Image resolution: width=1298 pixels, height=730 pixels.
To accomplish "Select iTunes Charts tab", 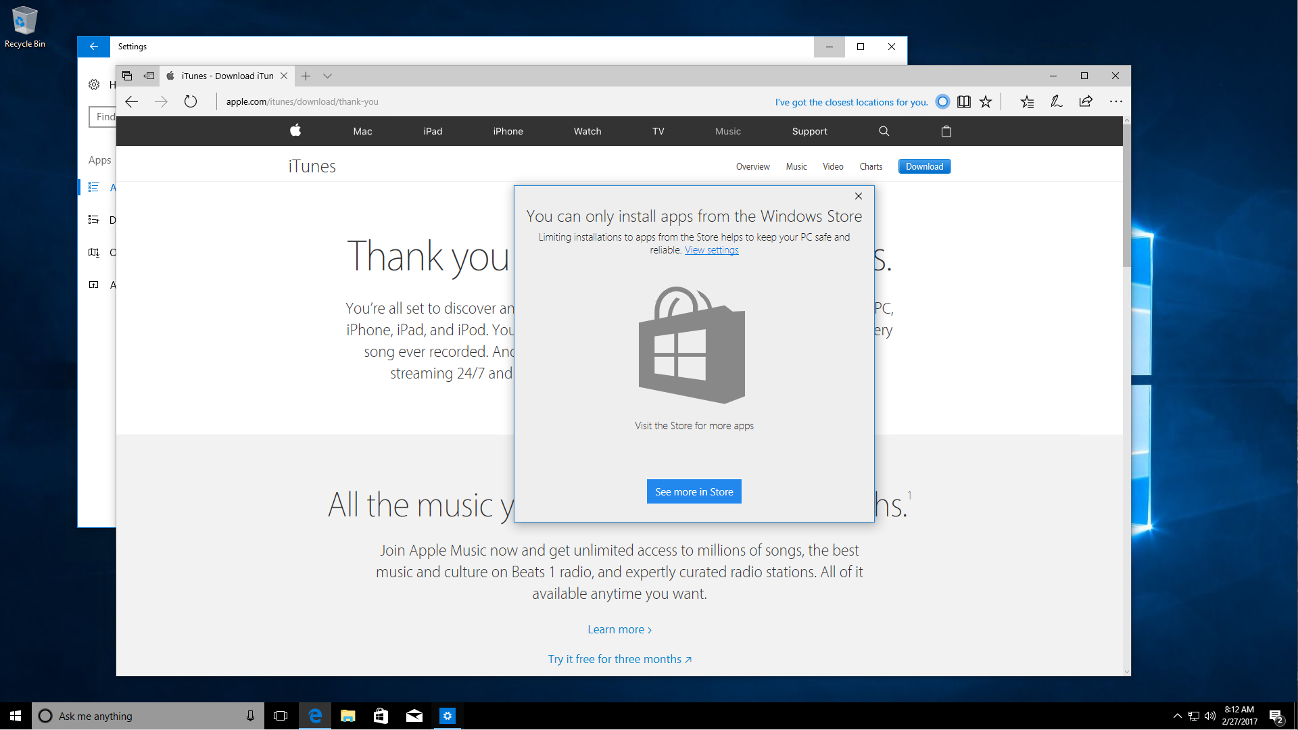I will pos(871,166).
